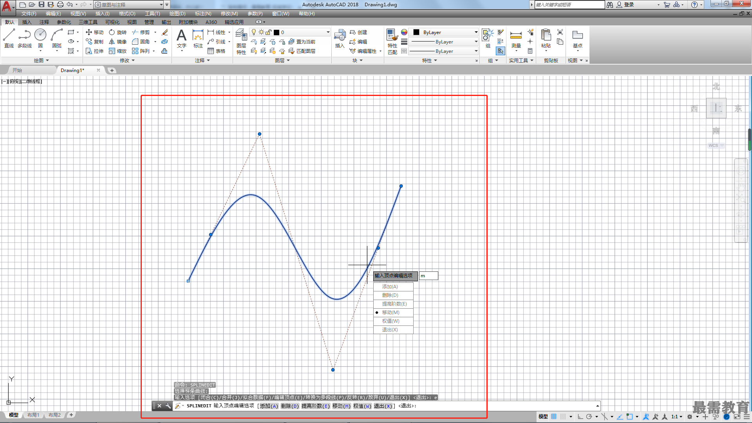The image size is (752, 423).
Task: Click the Plot/Print icon in quick access toolbar
Action: click(60, 5)
